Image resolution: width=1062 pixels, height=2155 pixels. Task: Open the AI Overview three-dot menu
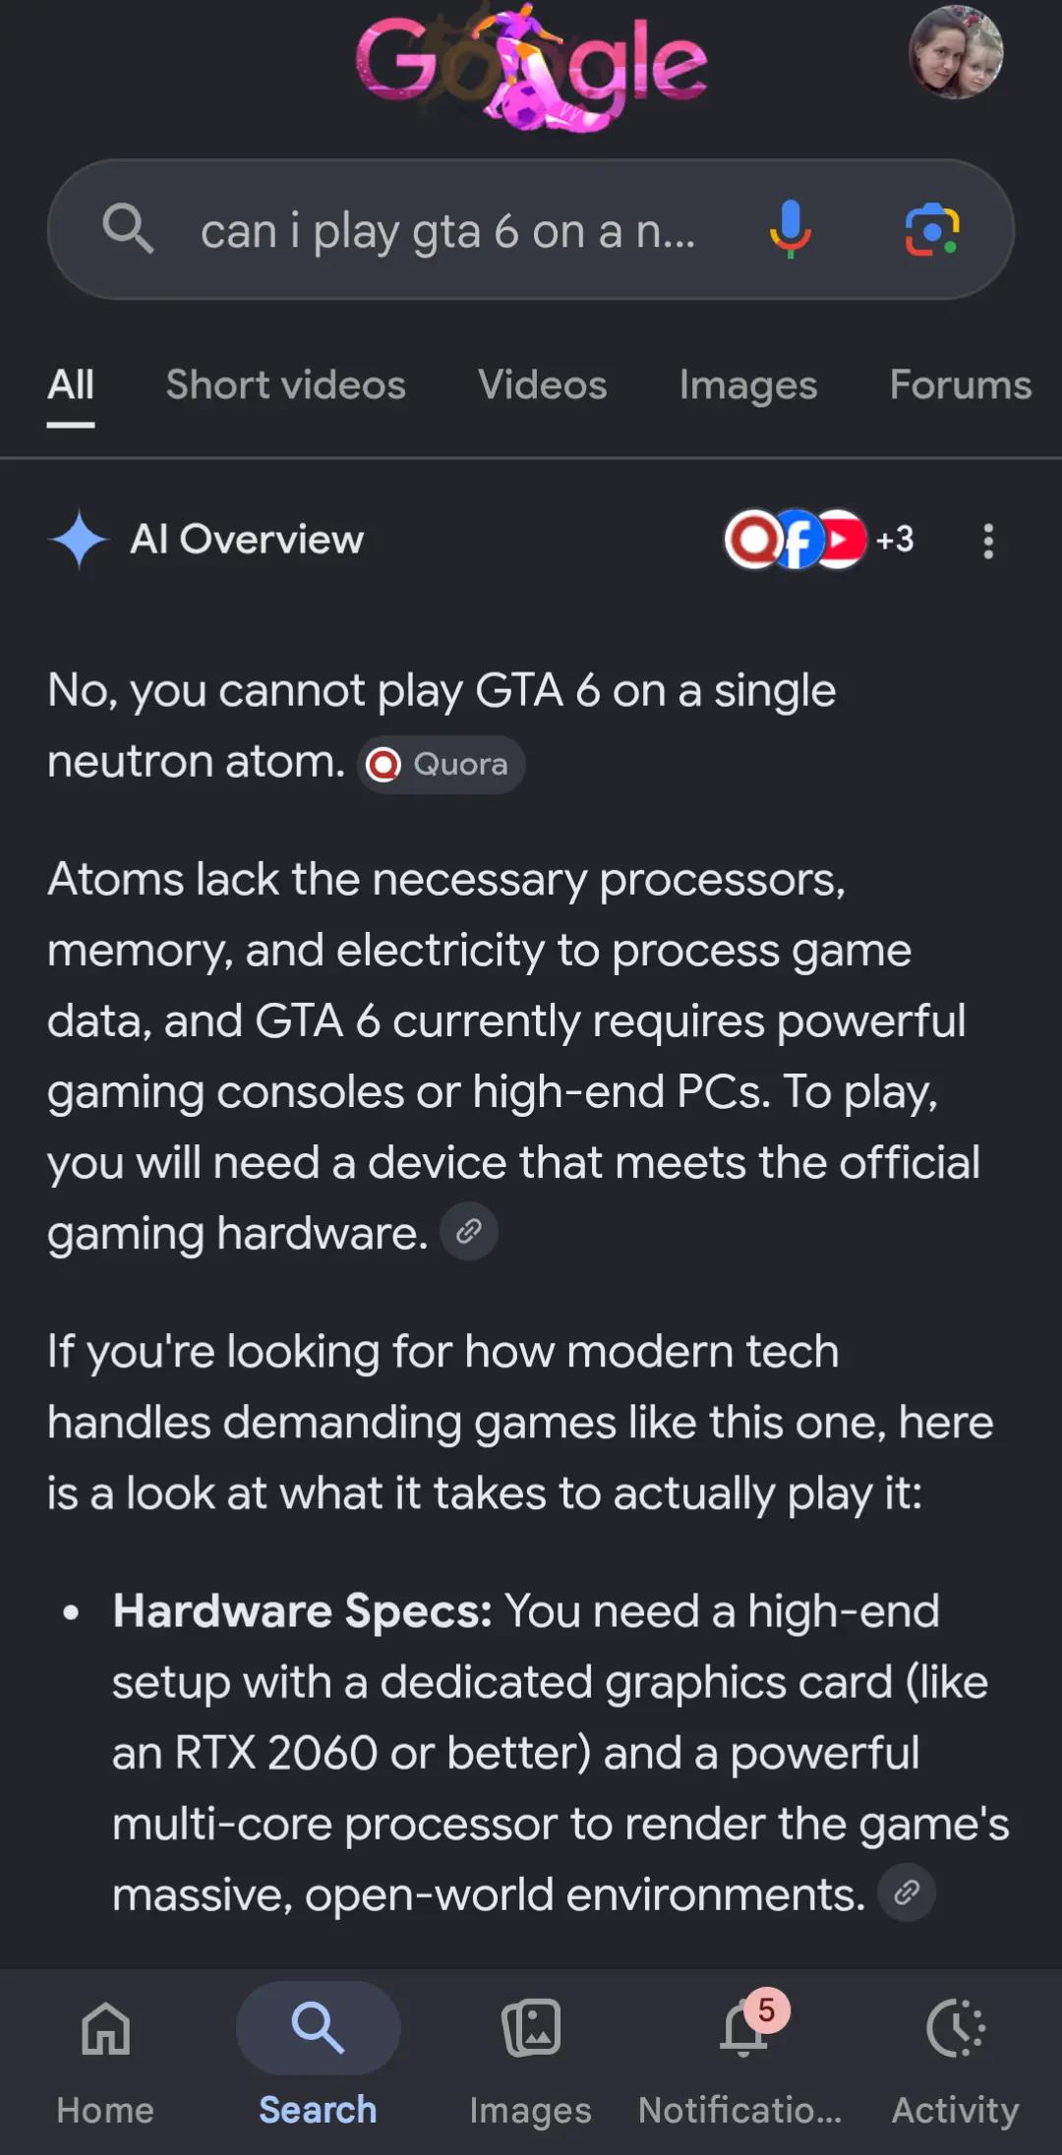pos(988,541)
